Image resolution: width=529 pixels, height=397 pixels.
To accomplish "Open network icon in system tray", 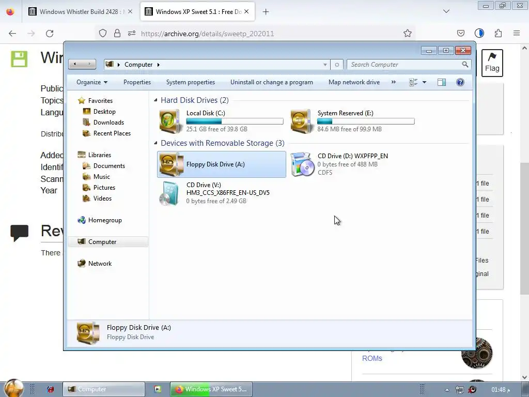I will tap(459, 390).
